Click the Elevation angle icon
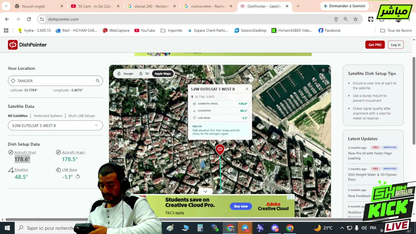 (x=11, y=170)
